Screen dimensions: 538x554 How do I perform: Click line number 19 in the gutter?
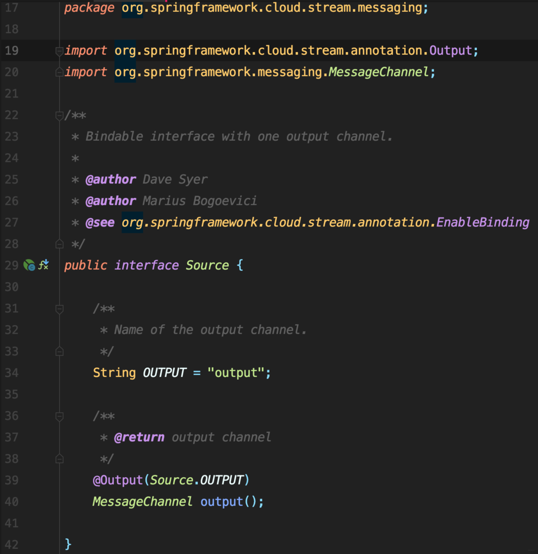point(12,50)
